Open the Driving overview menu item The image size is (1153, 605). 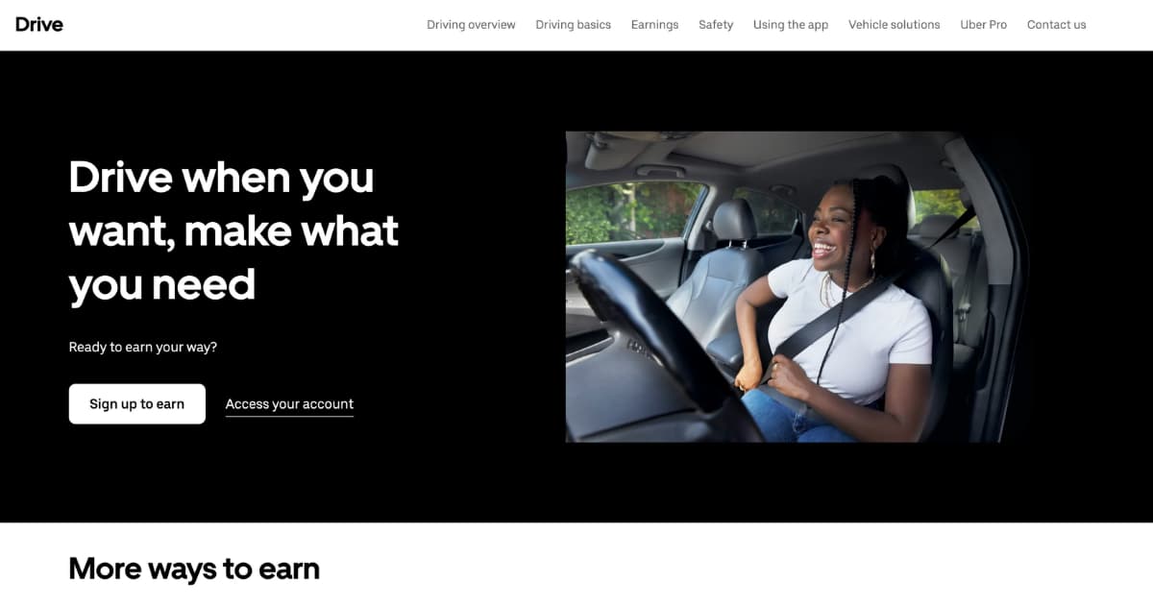click(x=471, y=25)
